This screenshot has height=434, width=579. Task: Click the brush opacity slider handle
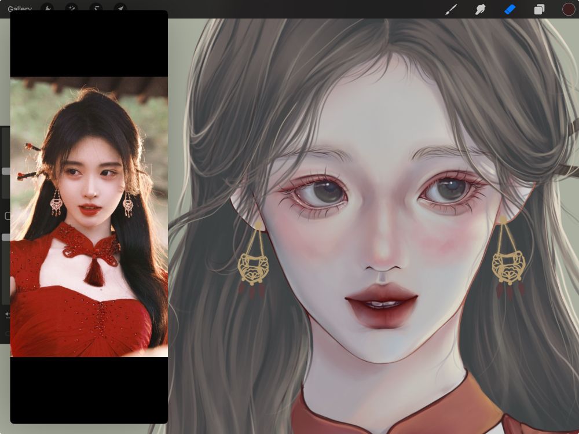click(x=6, y=237)
